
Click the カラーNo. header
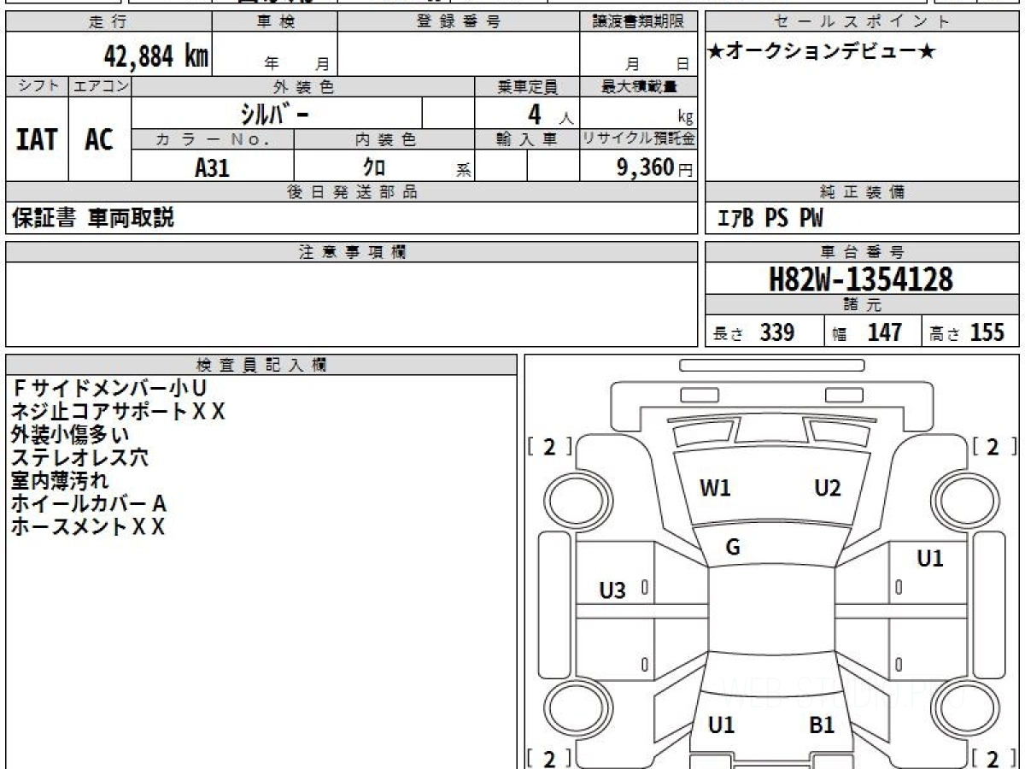[213, 139]
